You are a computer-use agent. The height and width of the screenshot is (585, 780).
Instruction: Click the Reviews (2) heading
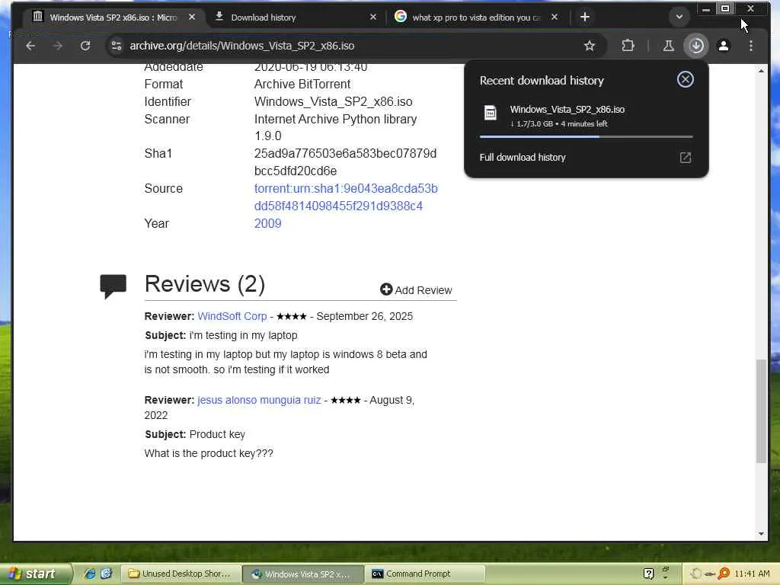coord(204,284)
